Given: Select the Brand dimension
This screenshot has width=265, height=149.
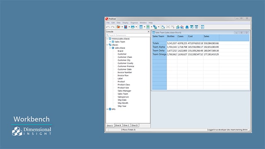Looking at the screenshot, I should tap(120, 51).
